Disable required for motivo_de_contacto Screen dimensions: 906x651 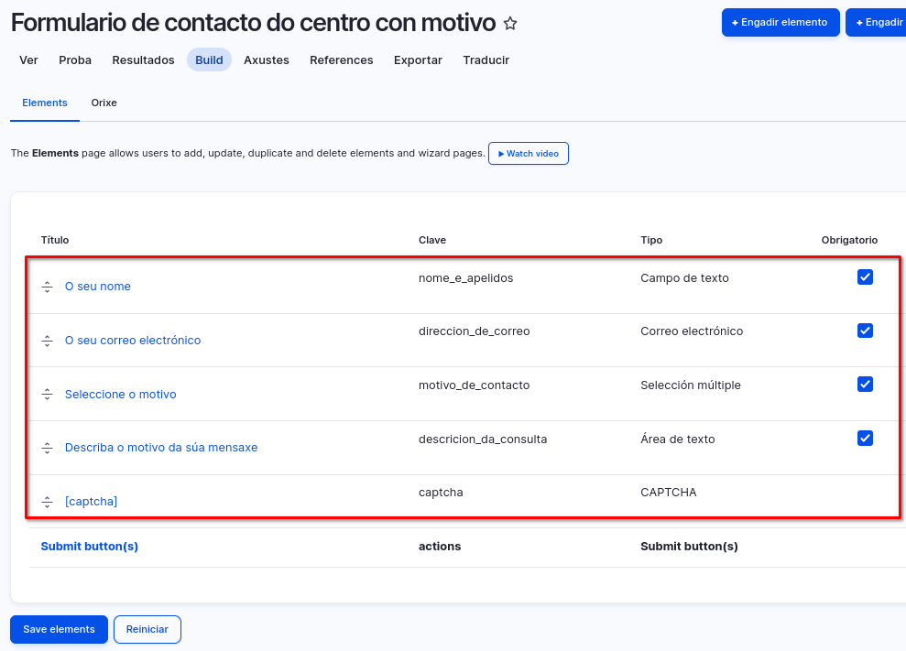tap(865, 385)
